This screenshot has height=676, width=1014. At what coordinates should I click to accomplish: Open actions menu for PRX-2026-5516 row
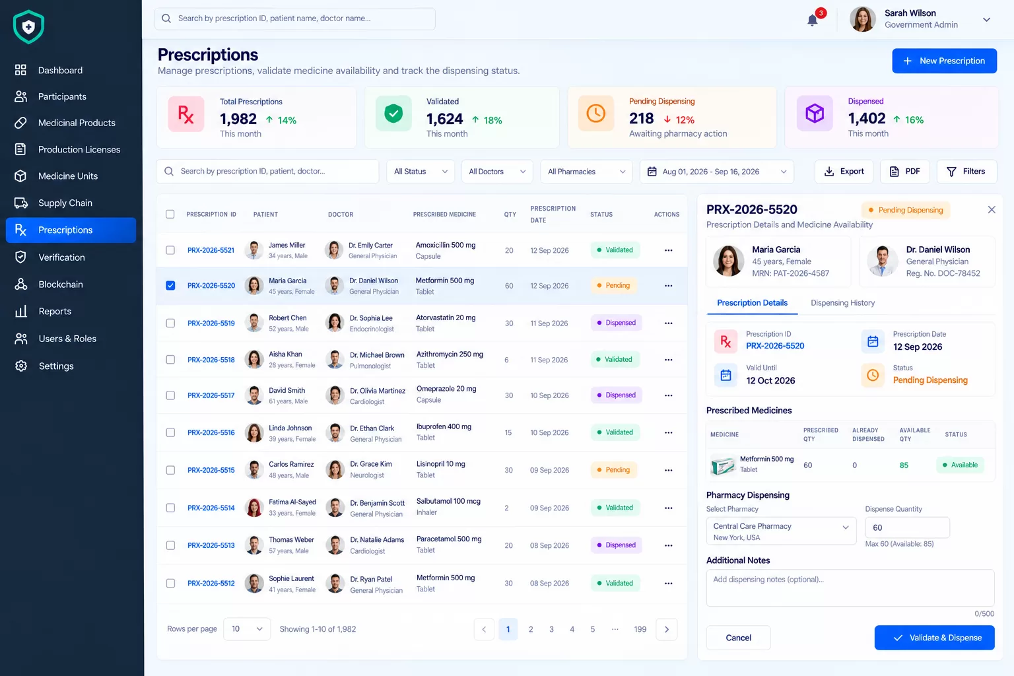click(668, 432)
